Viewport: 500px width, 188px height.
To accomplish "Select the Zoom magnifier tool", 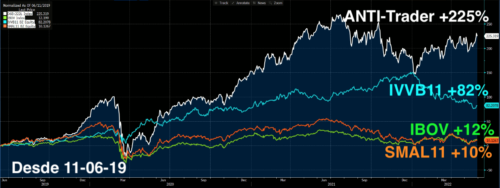I will tap(275, 3).
